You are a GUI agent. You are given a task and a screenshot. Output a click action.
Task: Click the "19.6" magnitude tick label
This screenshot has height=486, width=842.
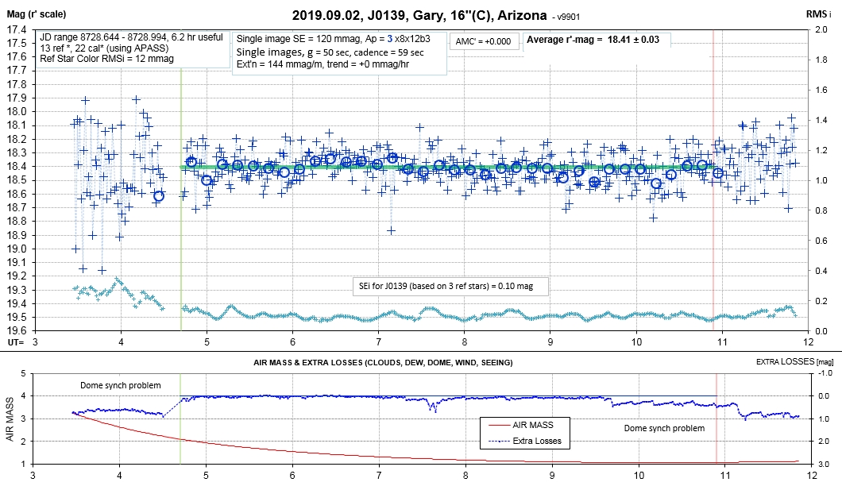point(16,331)
